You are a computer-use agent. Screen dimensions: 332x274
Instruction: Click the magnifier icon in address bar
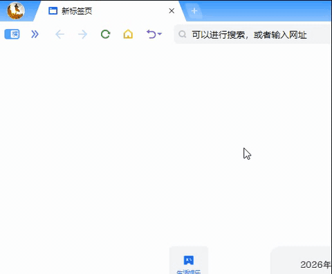[183, 35]
